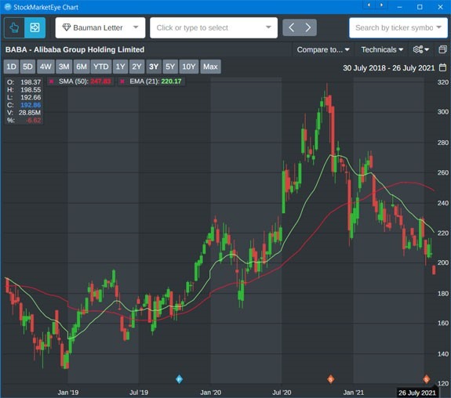Click the closing price value 192.86
This screenshot has width=451, height=398.
(31, 105)
